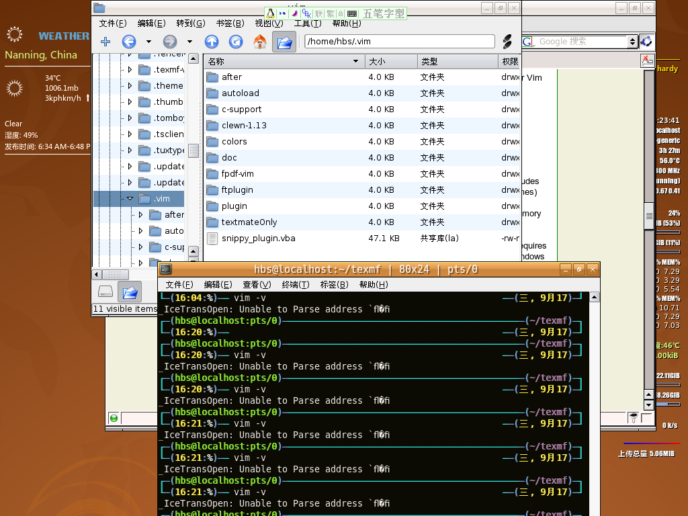Screen dimensions: 688x516
Task: Click the greyed forward arrow button
Action: 170,42
